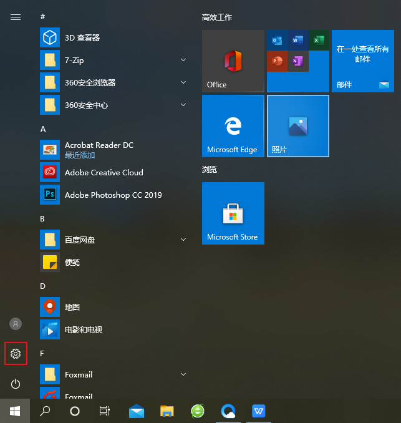Open Settings via the gear icon

coord(16,353)
